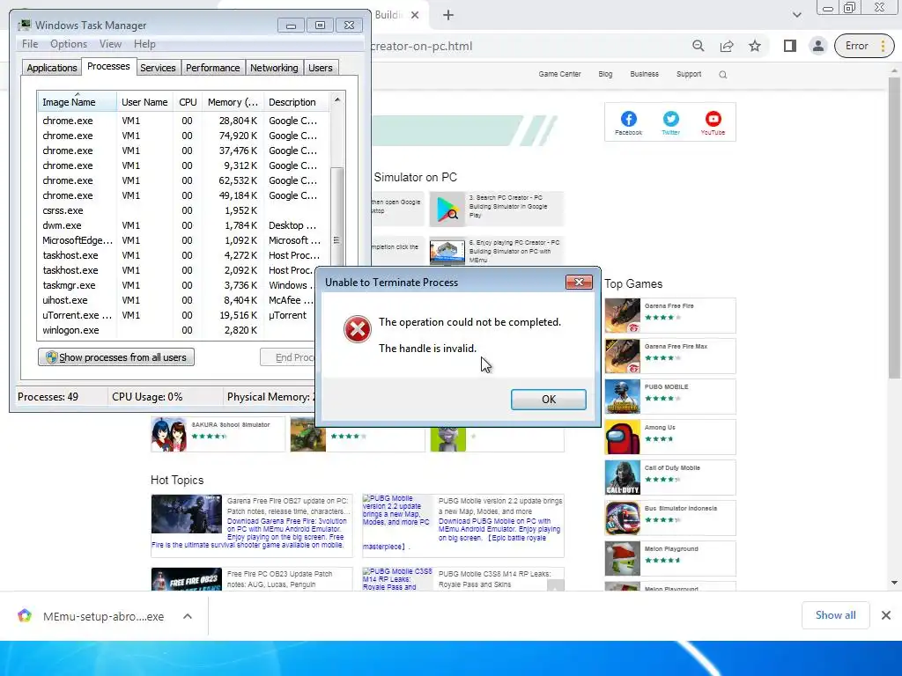Expand MEmu-setup download options chevron
This screenshot has width=902, height=676.
[188, 616]
